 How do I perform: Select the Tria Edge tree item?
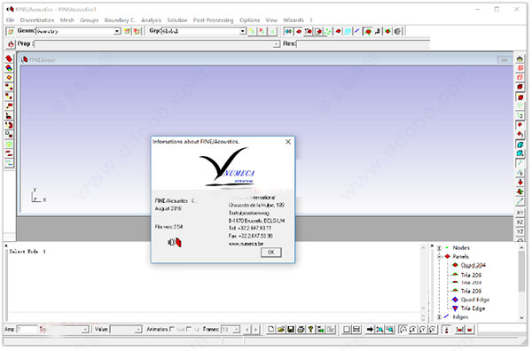[473, 308]
